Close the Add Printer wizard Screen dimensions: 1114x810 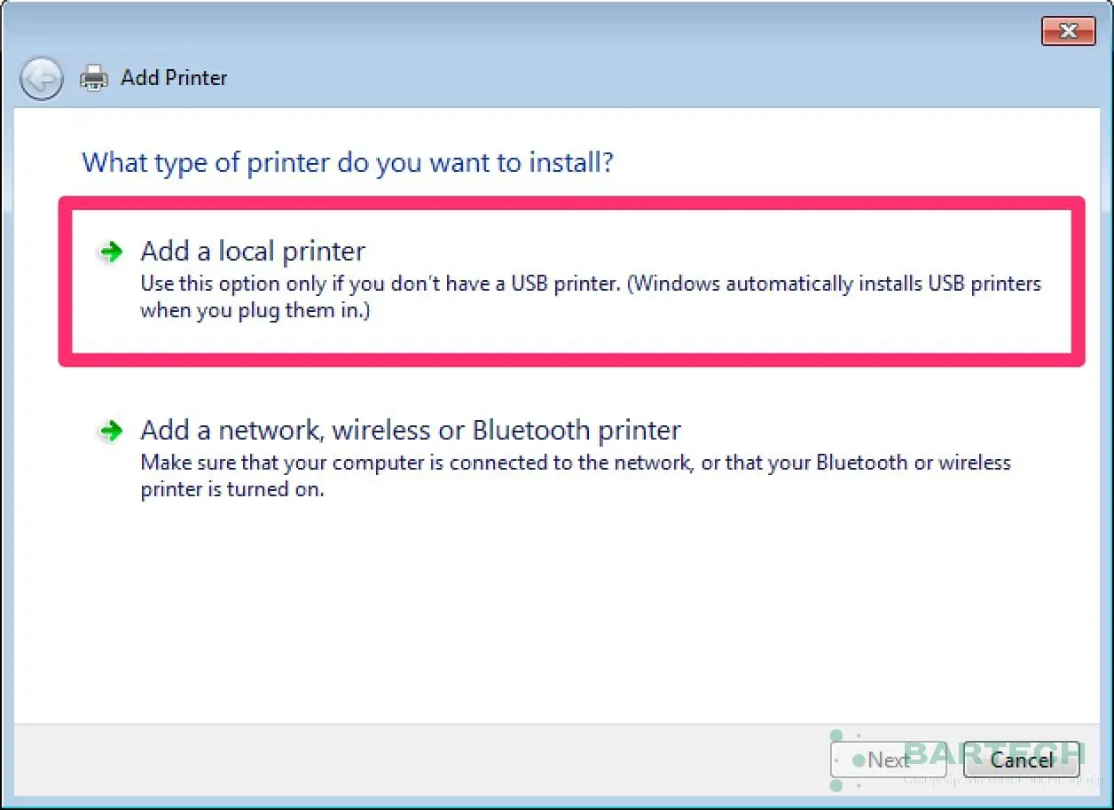pos(1068,30)
